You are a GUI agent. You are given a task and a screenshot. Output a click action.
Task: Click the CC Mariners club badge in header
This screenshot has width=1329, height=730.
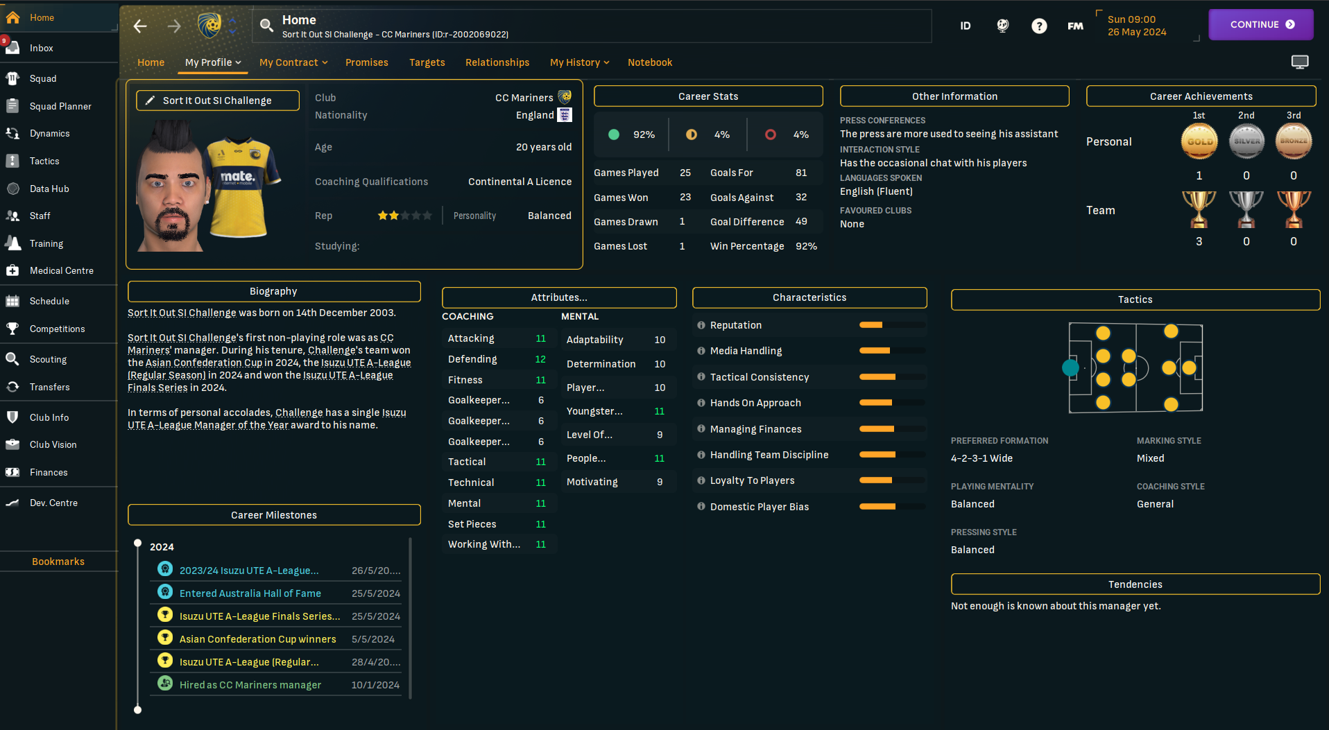209,26
